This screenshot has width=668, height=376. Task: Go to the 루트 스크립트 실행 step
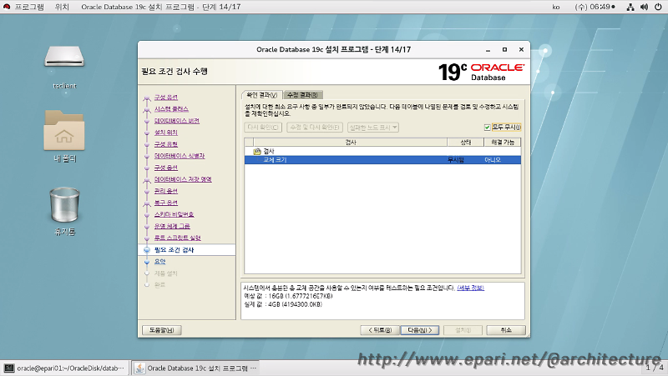[177, 238]
